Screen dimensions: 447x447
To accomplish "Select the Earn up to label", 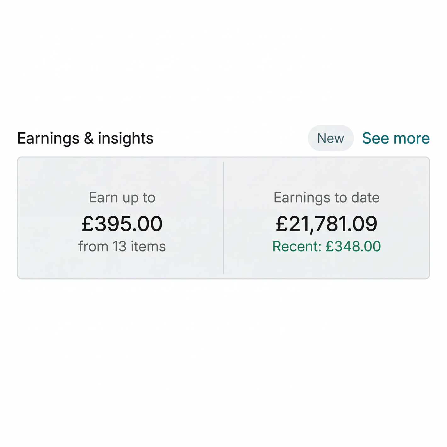I will (x=122, y=198).
